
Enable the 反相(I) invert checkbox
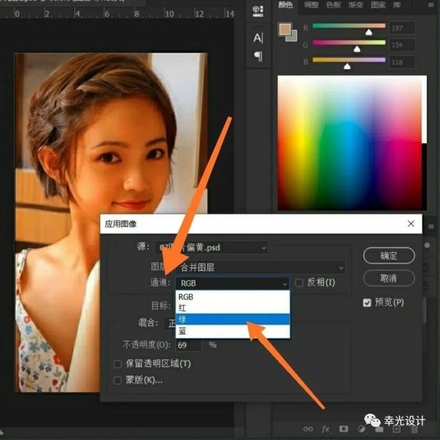(x=299, y=283)
